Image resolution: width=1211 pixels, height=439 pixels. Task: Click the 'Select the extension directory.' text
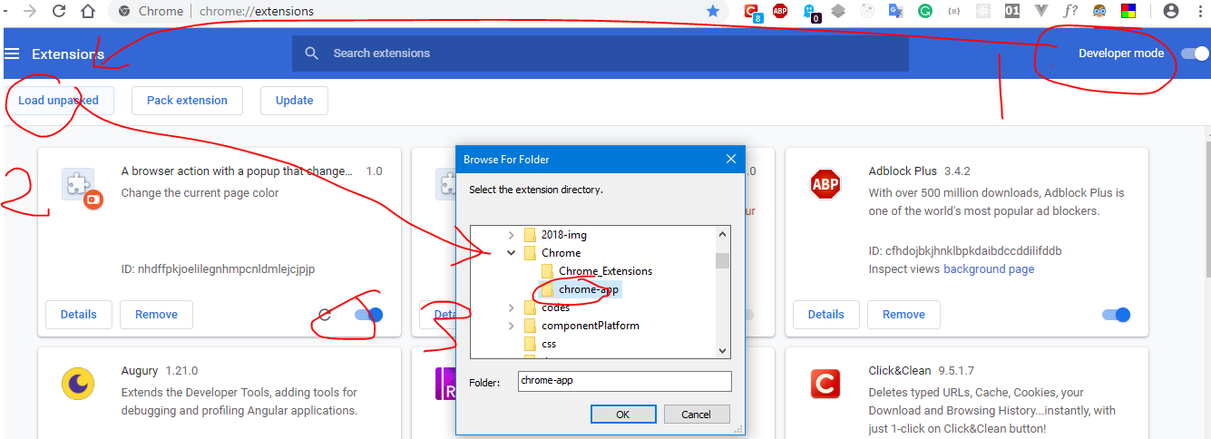(536, 190)
